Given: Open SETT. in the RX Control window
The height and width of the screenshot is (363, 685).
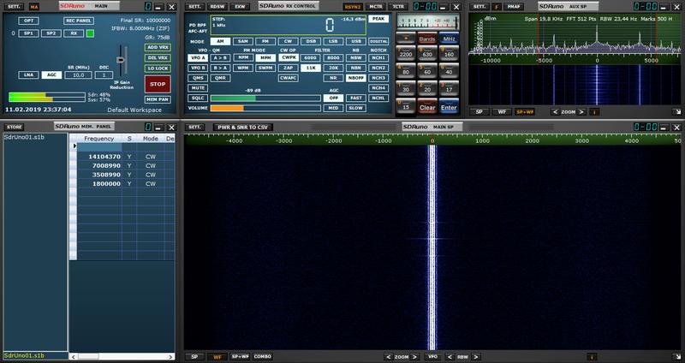Looking at the screenshot, I should (x=194, y=7).
